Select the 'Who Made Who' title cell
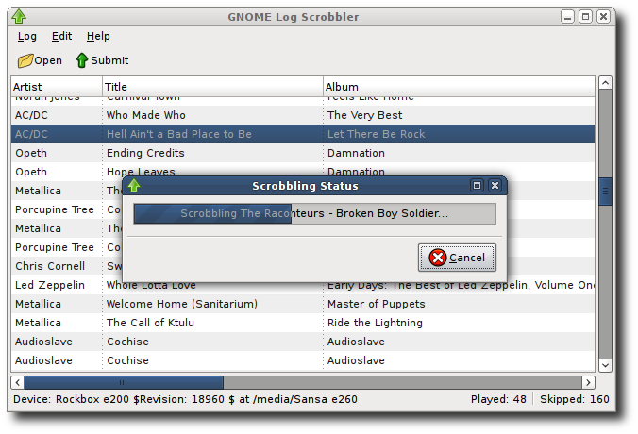This screenshot has width=638, height=434. (x=212, y=115)
